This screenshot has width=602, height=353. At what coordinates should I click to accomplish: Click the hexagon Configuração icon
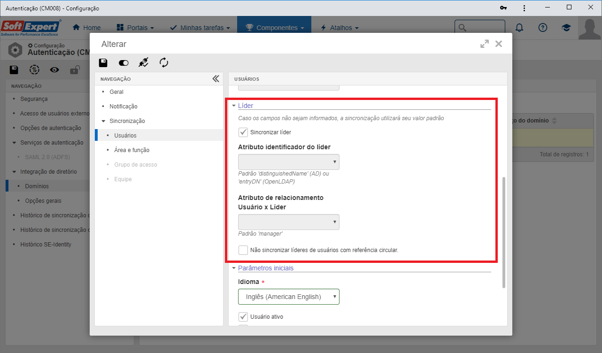(x=15, y=49)
